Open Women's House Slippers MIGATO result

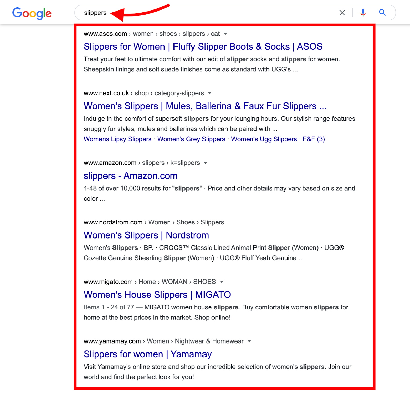pos(157,295)
